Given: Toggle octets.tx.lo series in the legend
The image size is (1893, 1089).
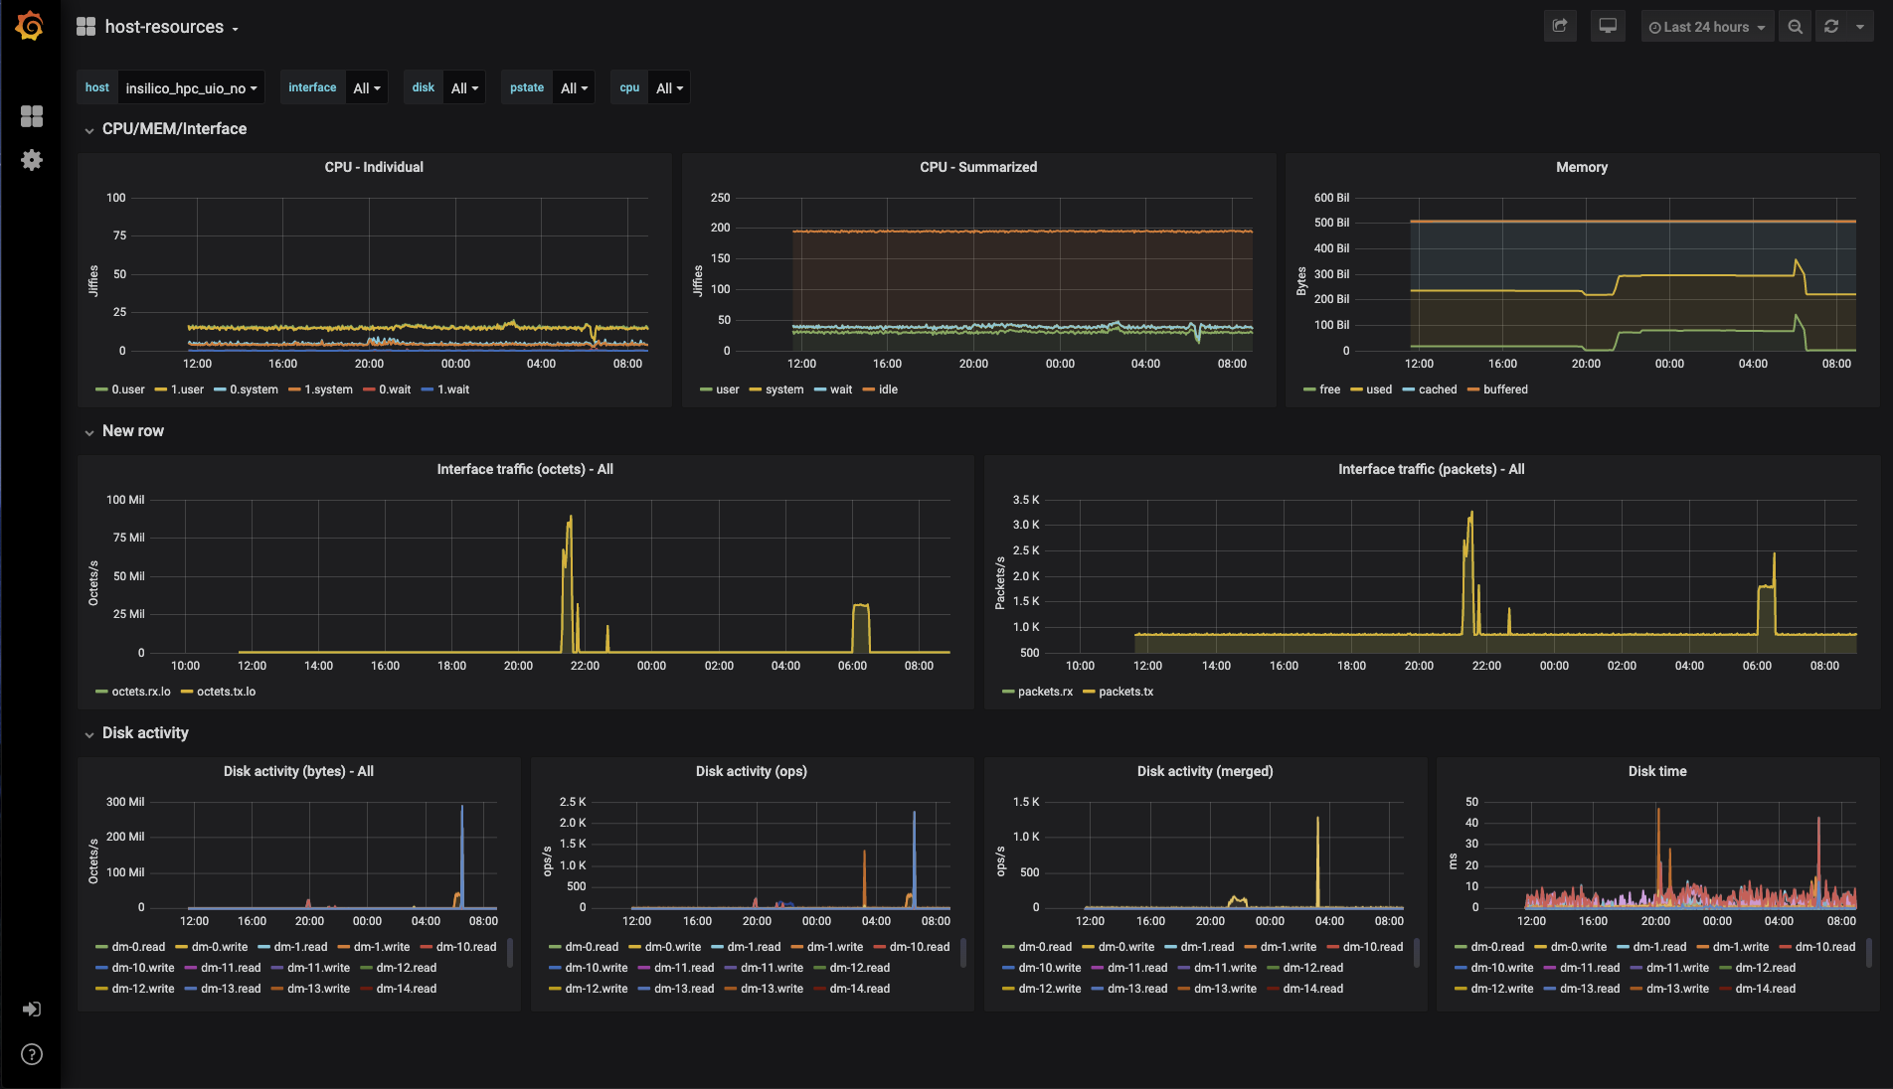Looking at the screenshot, I should click(226, 692).
